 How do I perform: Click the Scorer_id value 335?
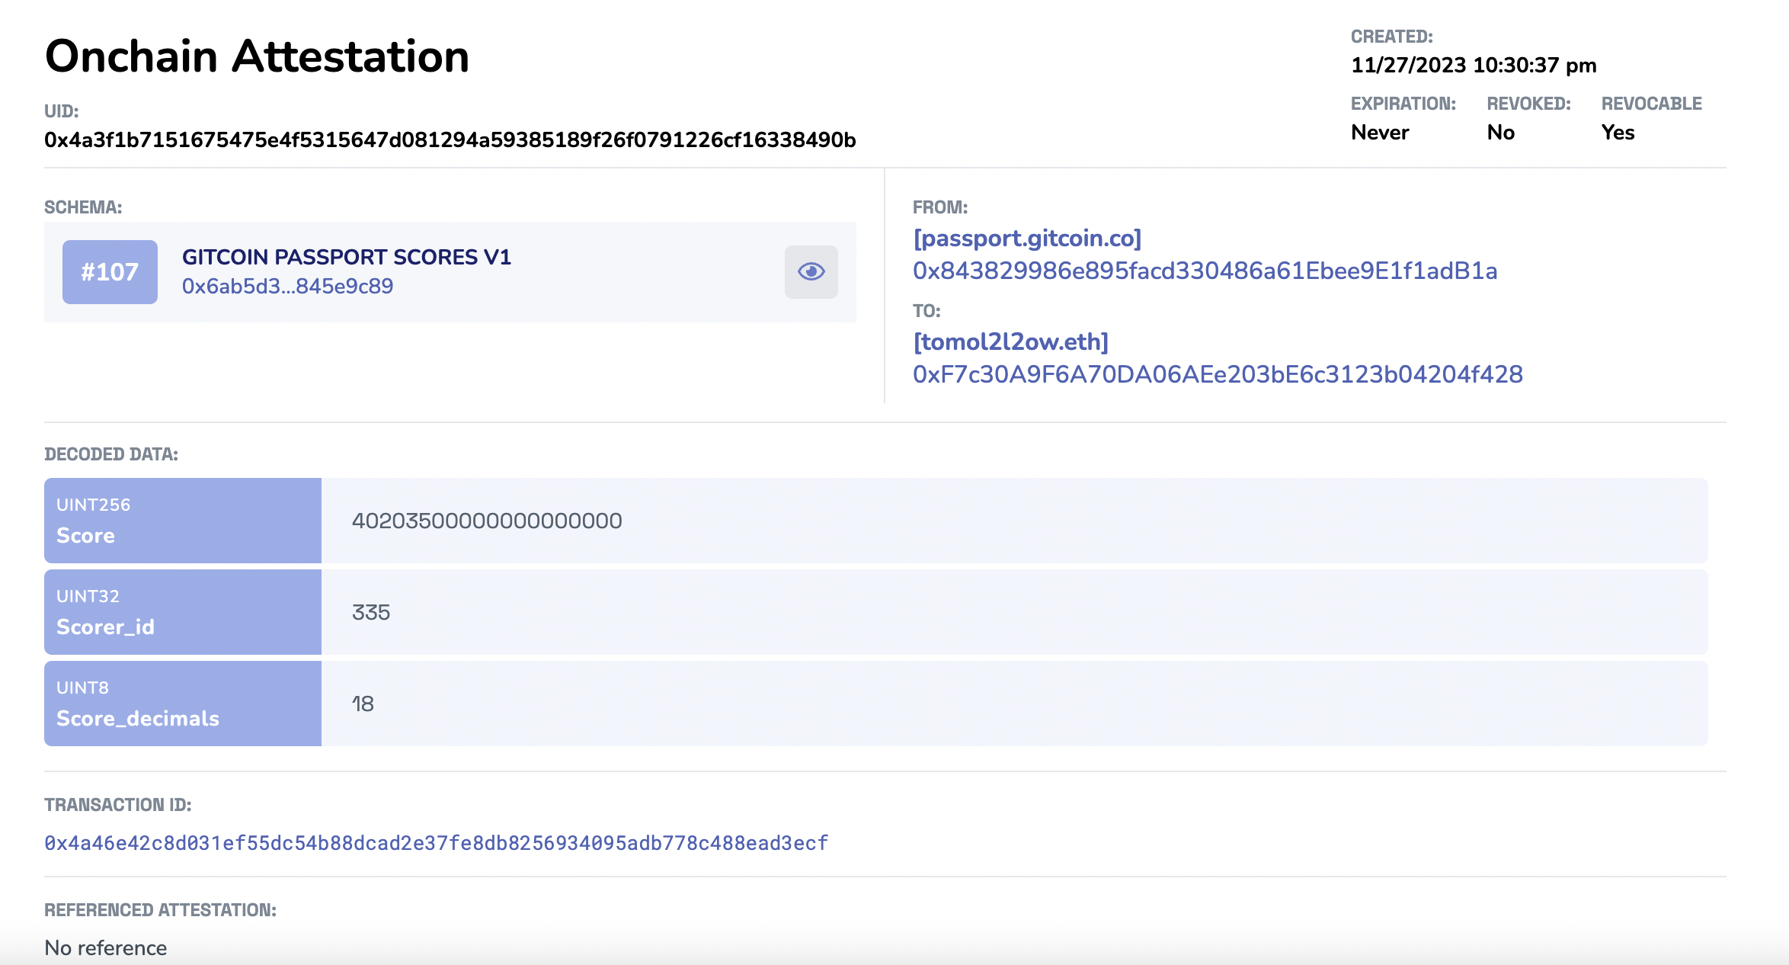[371, 613]
